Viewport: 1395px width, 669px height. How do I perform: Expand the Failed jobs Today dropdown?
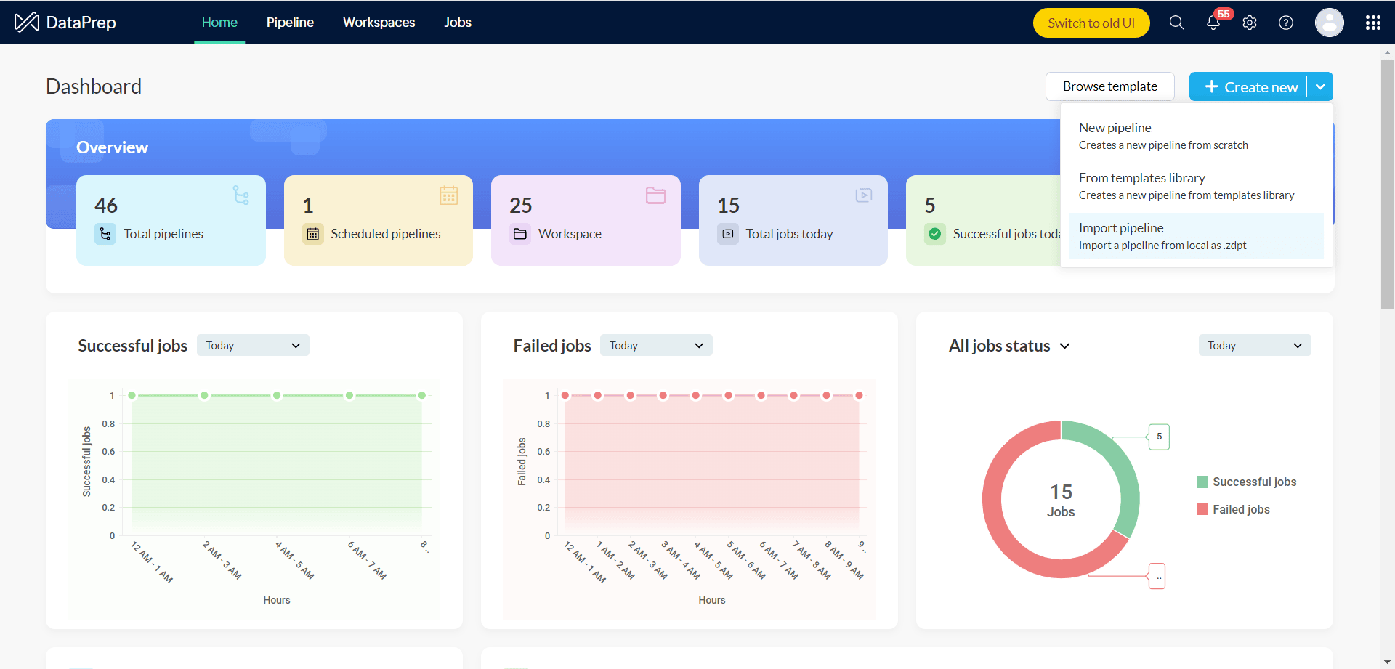(x=656, y=346)
